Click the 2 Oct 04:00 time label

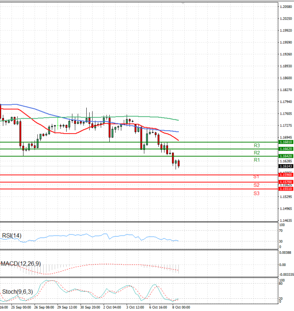(113, 308)
